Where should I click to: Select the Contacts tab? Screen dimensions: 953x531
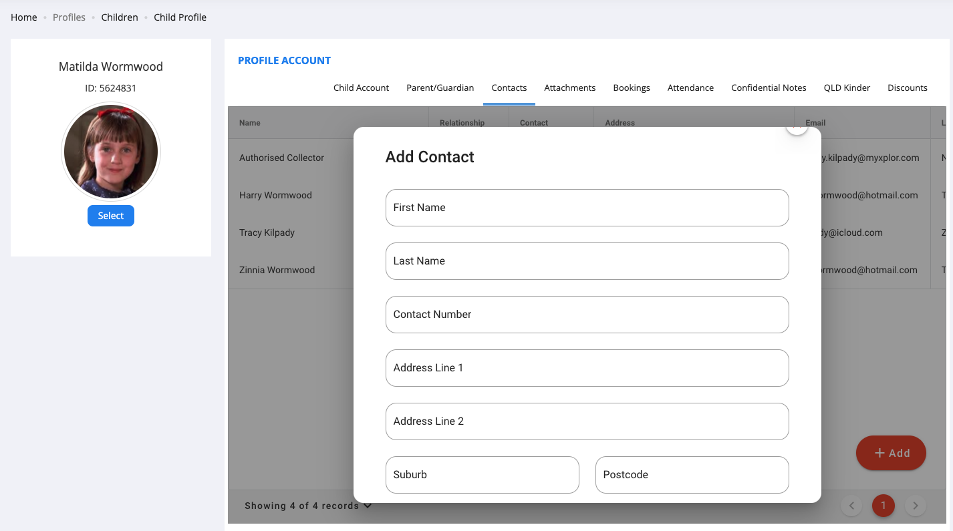509,87
